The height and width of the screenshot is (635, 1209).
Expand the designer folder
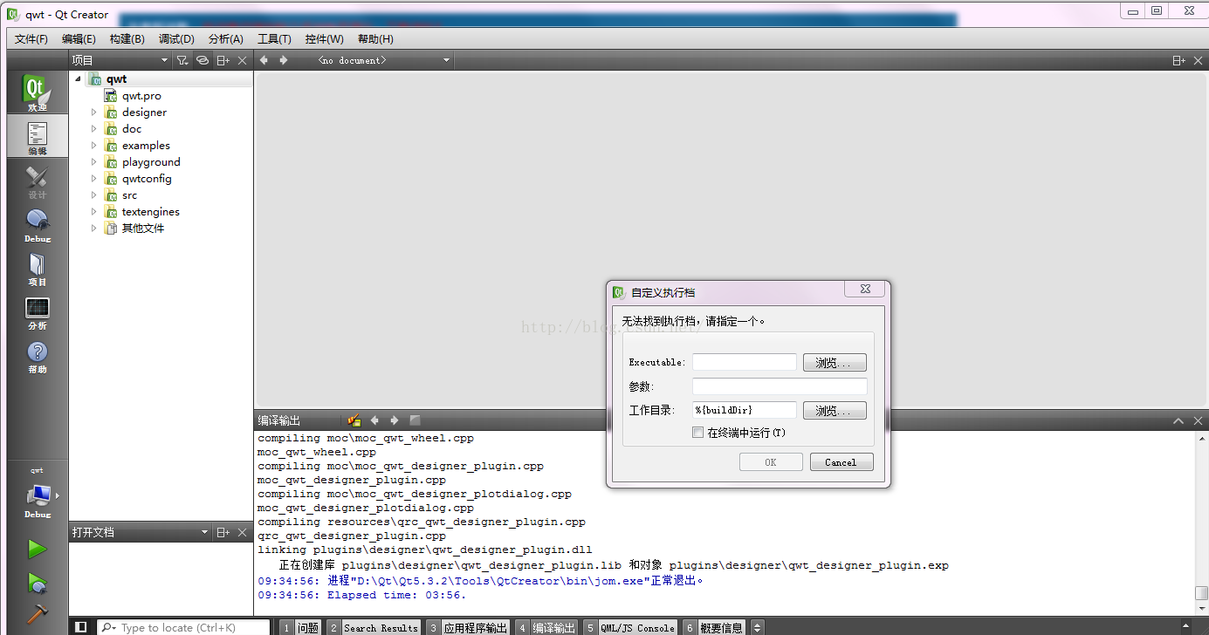94,113
